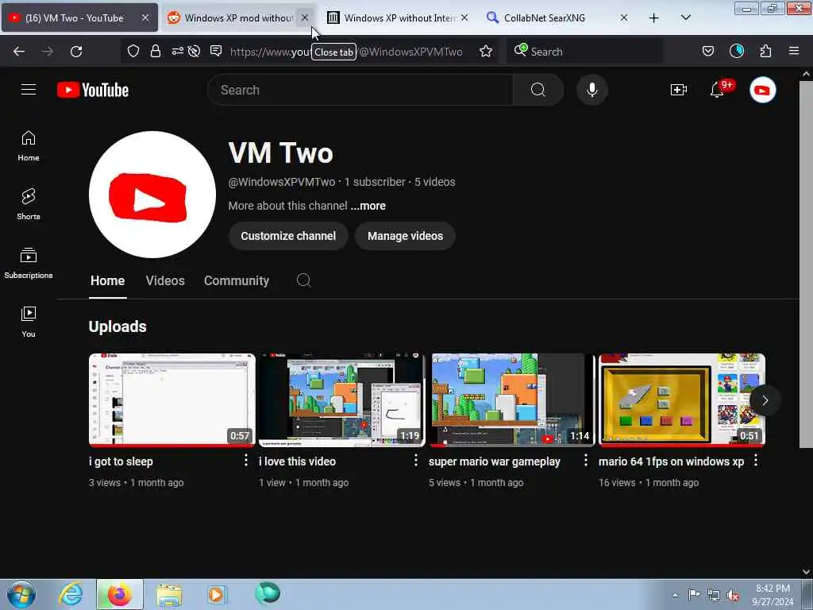This screenshot has height=610, width=813.
Task: Click the Firefox toolbar Search box
Action: [584, 52]
